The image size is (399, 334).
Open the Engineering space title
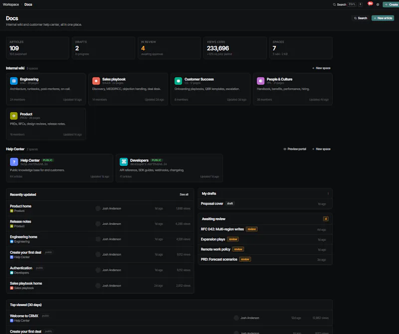[x=29, y=79]
